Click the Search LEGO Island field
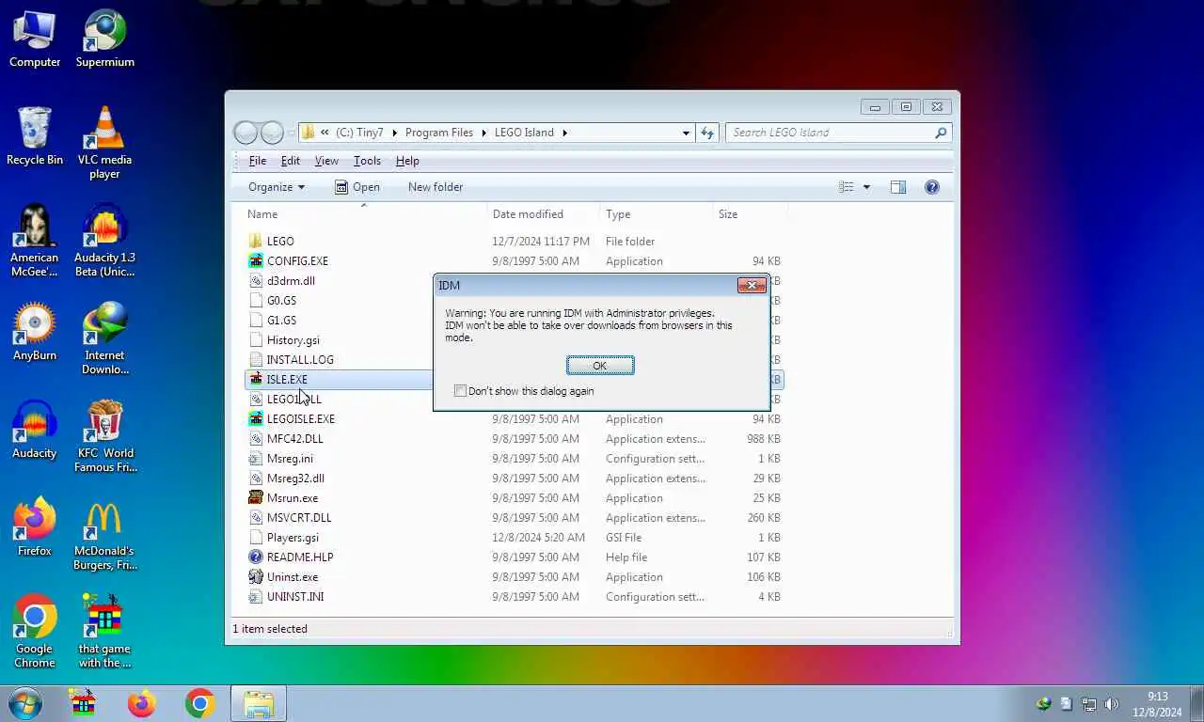Viewport: 1204px width, 722px height. click(x=839, y=133)
